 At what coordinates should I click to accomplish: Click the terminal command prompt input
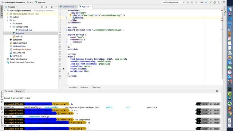click(88, 128)
